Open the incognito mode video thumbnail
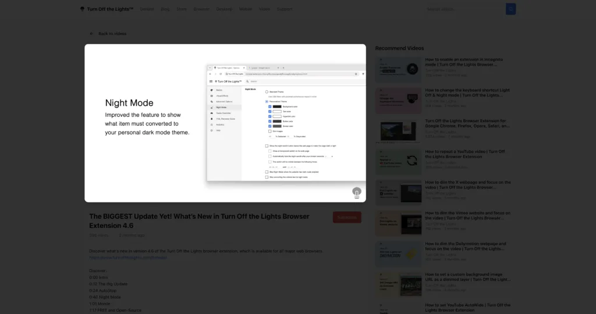This screenshot has width=596, height=314. tap(398, 69)
